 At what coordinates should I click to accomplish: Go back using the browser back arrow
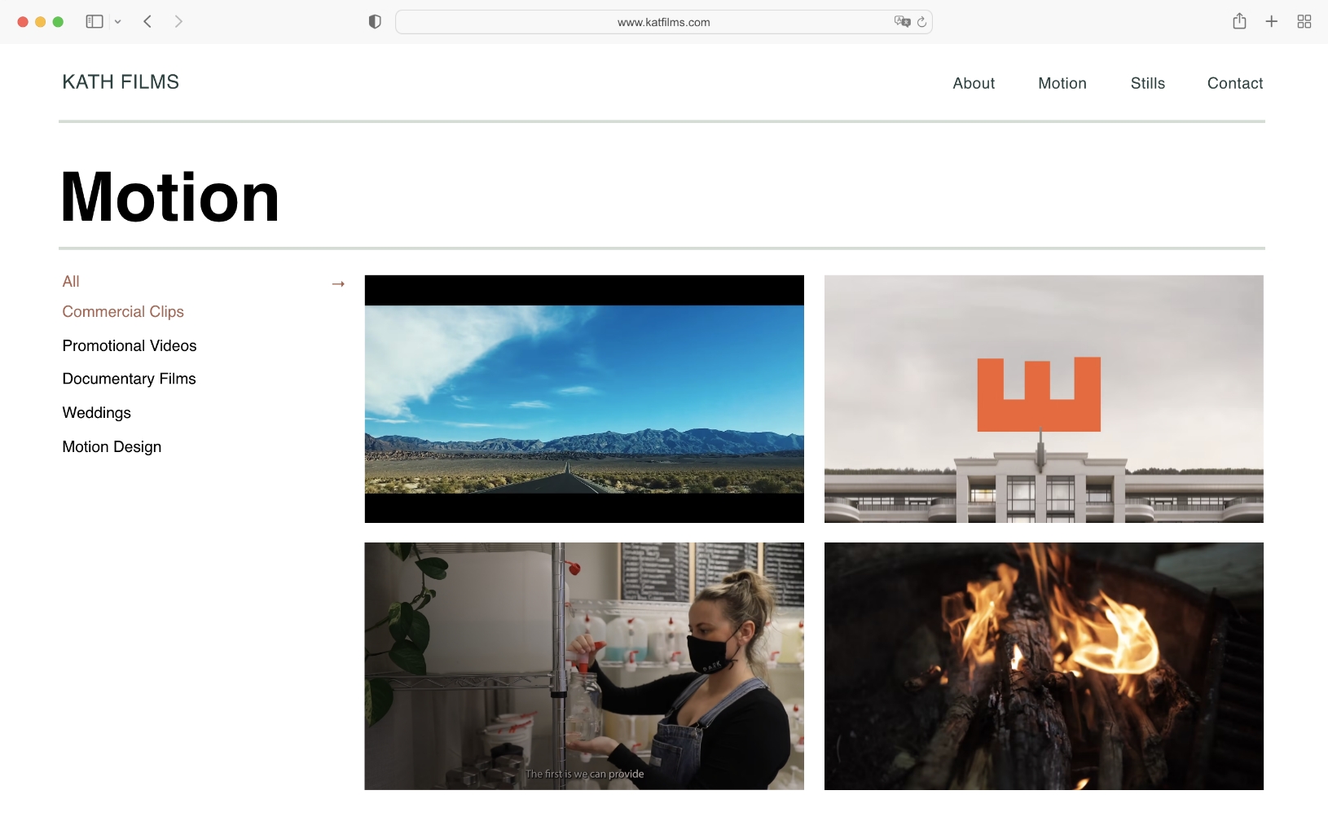(x=147, y=22)
